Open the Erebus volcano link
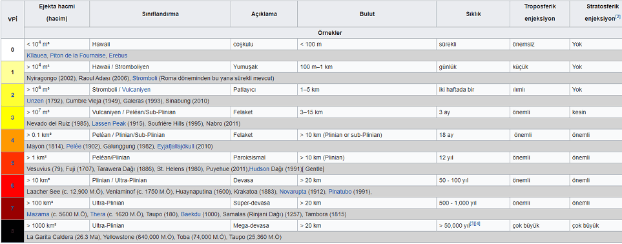Viewport: 622px width, 244px height. [118, 56]
